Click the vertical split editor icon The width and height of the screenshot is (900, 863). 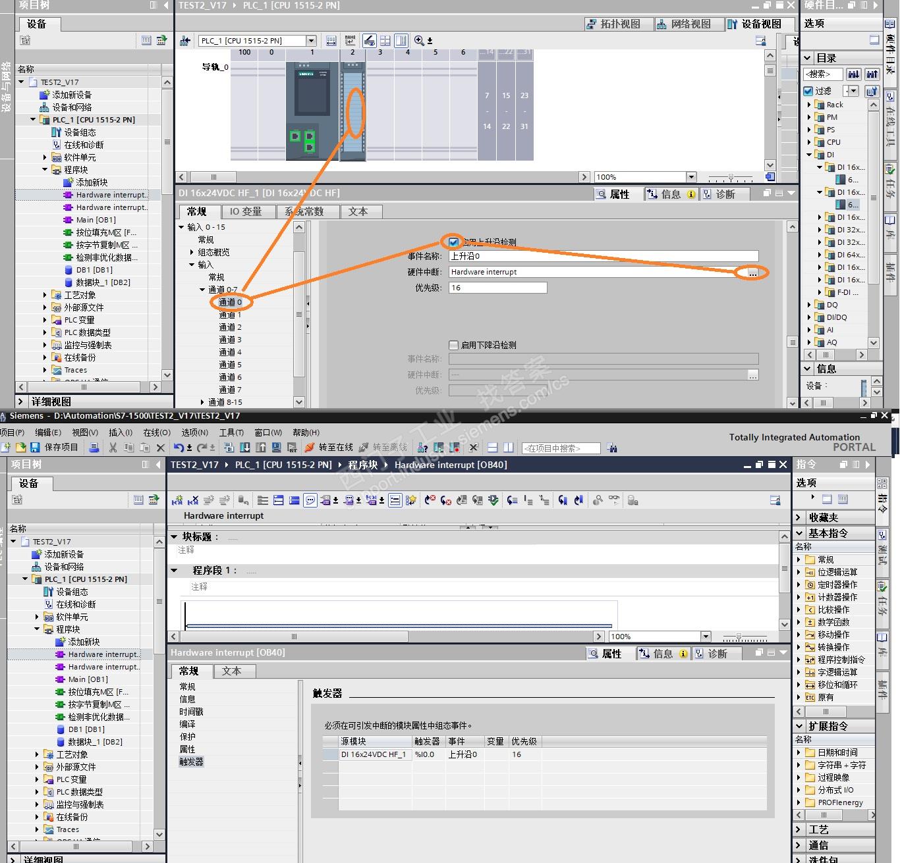(508, 448)
